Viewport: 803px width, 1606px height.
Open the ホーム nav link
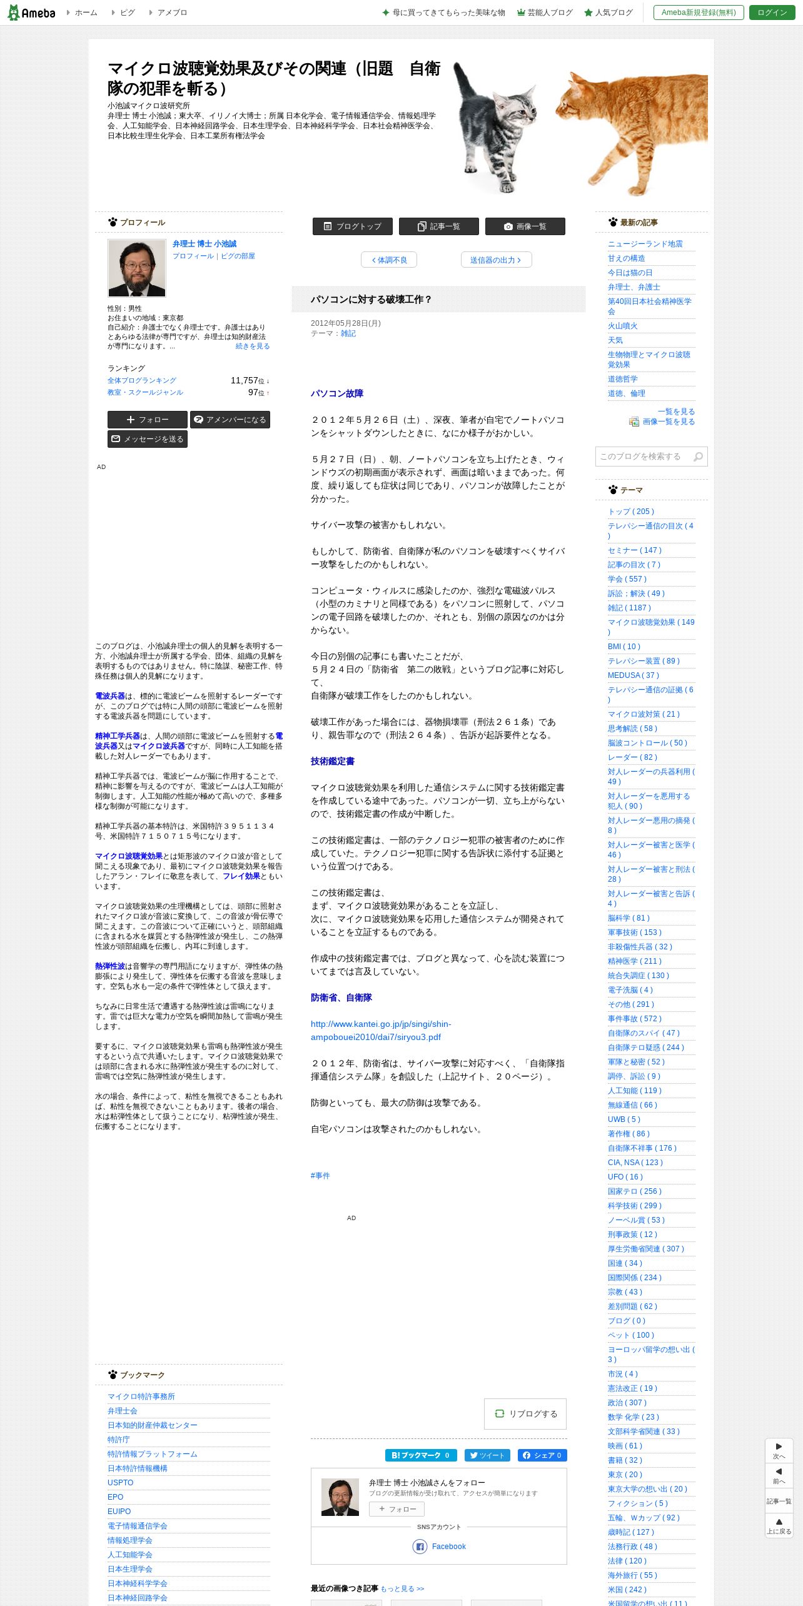(x=86, y=13)
